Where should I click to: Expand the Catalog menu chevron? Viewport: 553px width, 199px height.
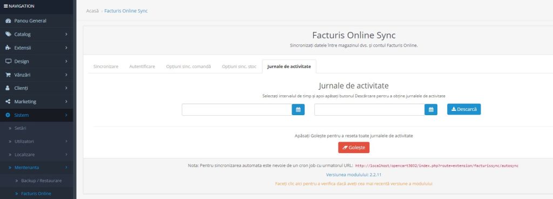pos(66,34)
